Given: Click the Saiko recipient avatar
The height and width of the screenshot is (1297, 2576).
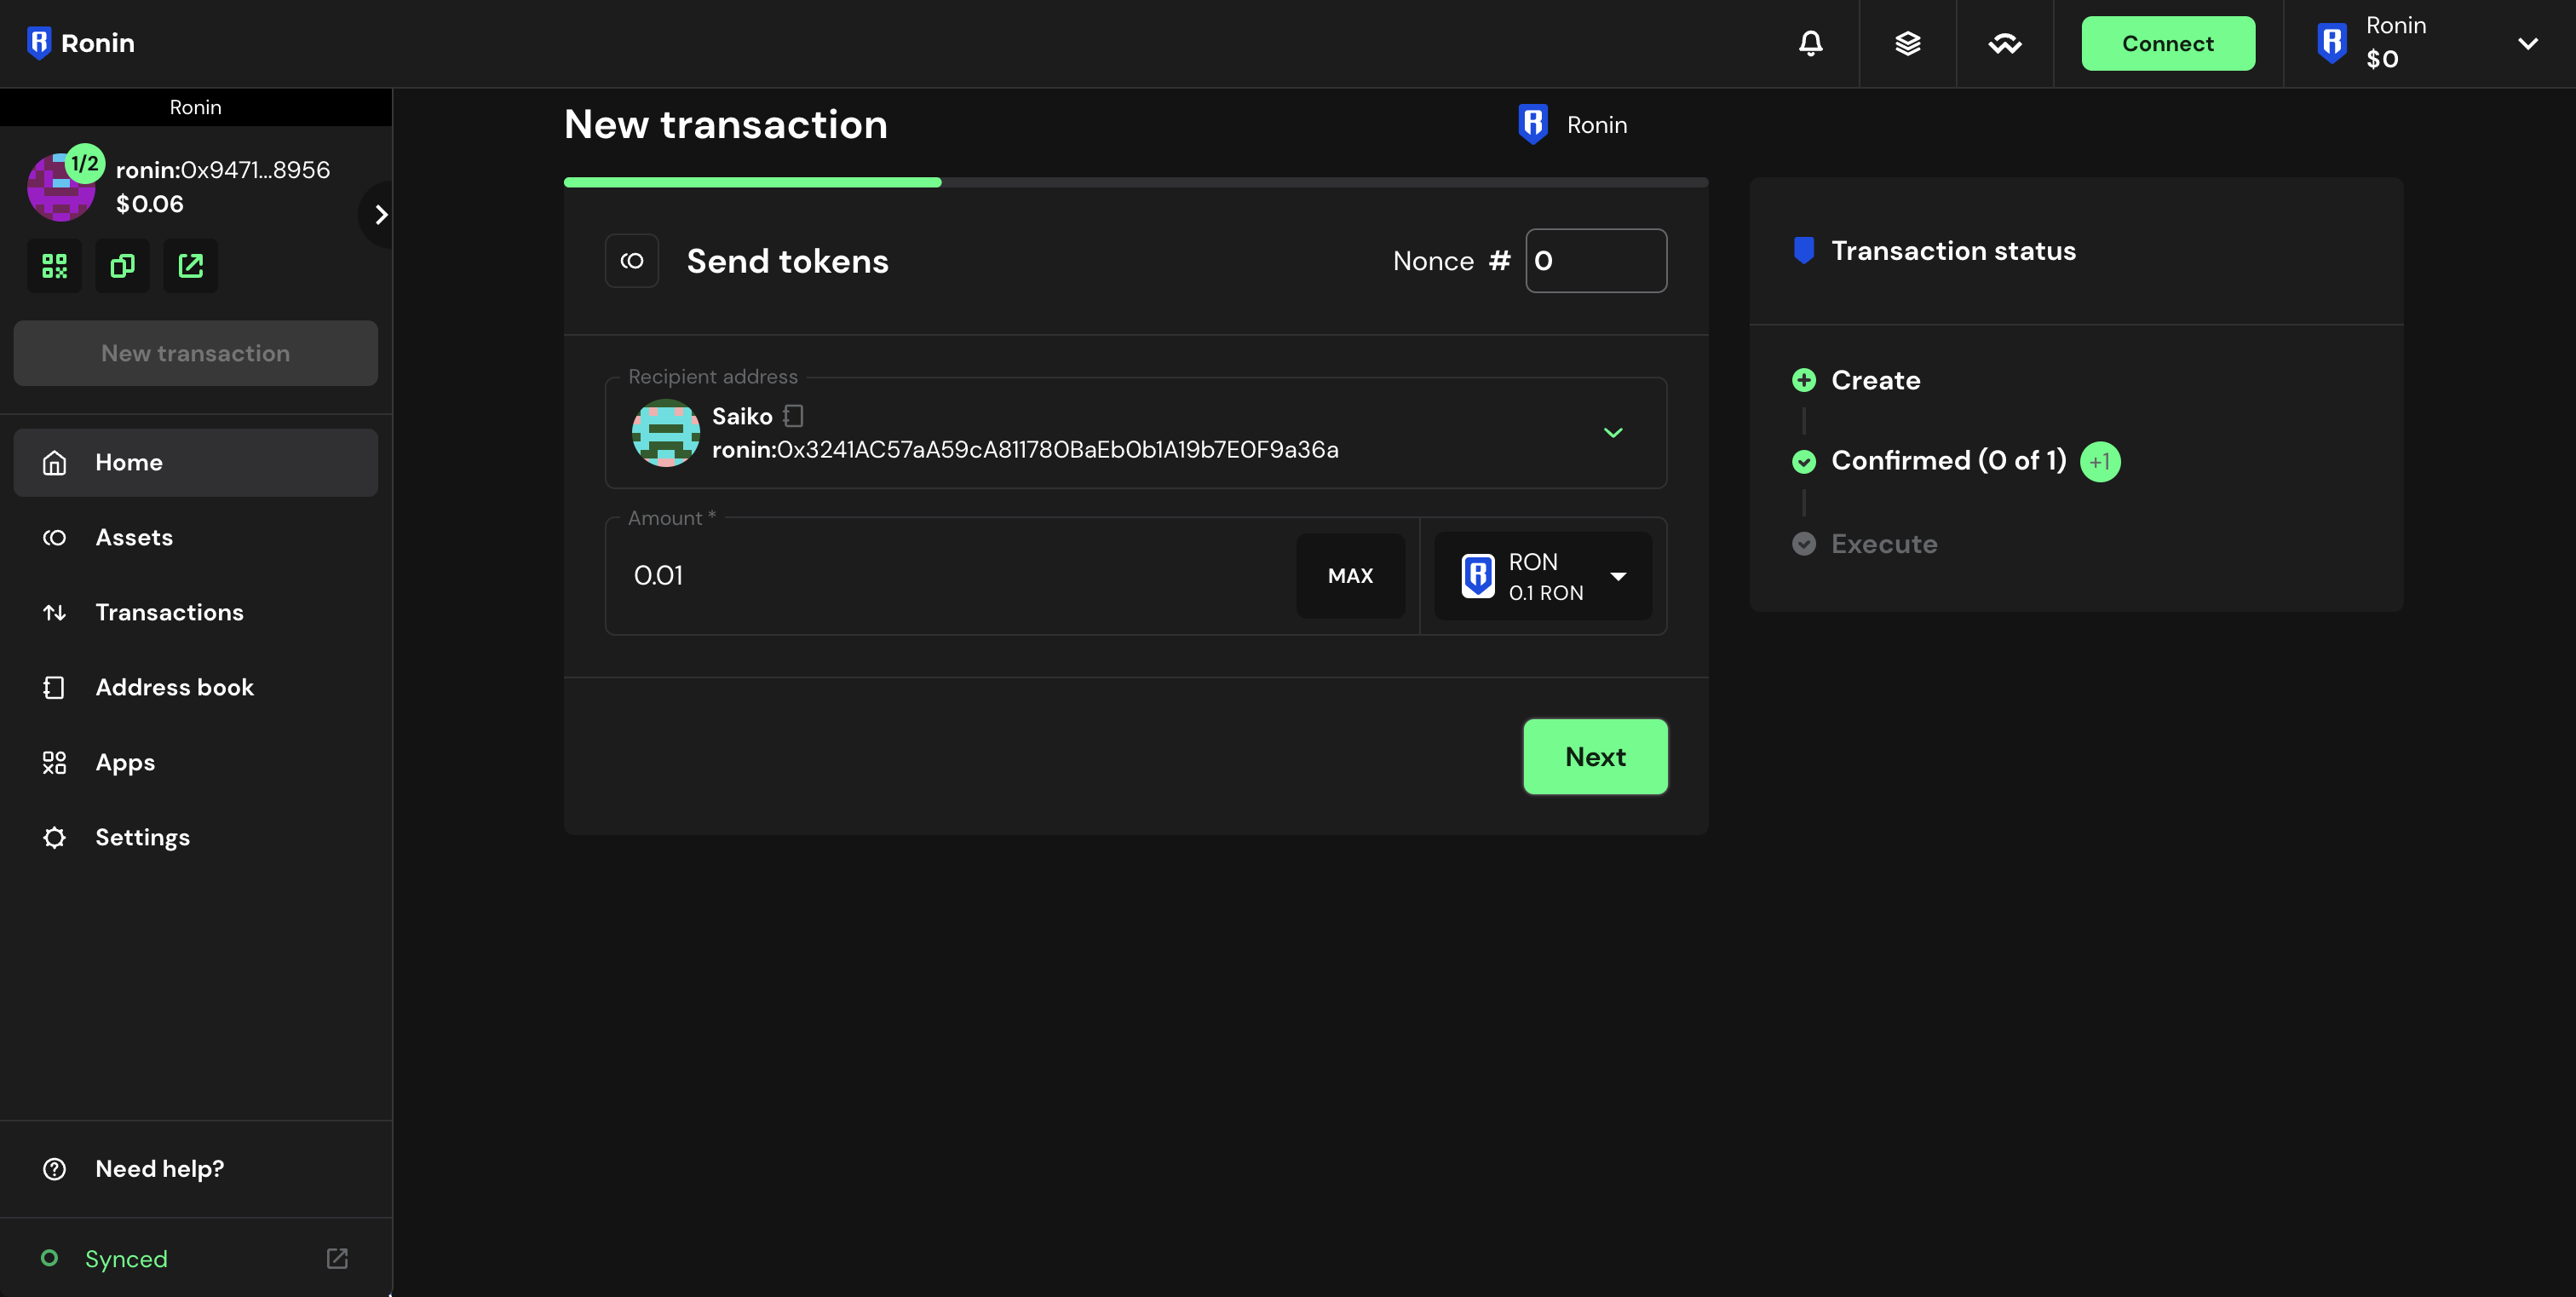Looking at the screenshot, I should (665, 432).
